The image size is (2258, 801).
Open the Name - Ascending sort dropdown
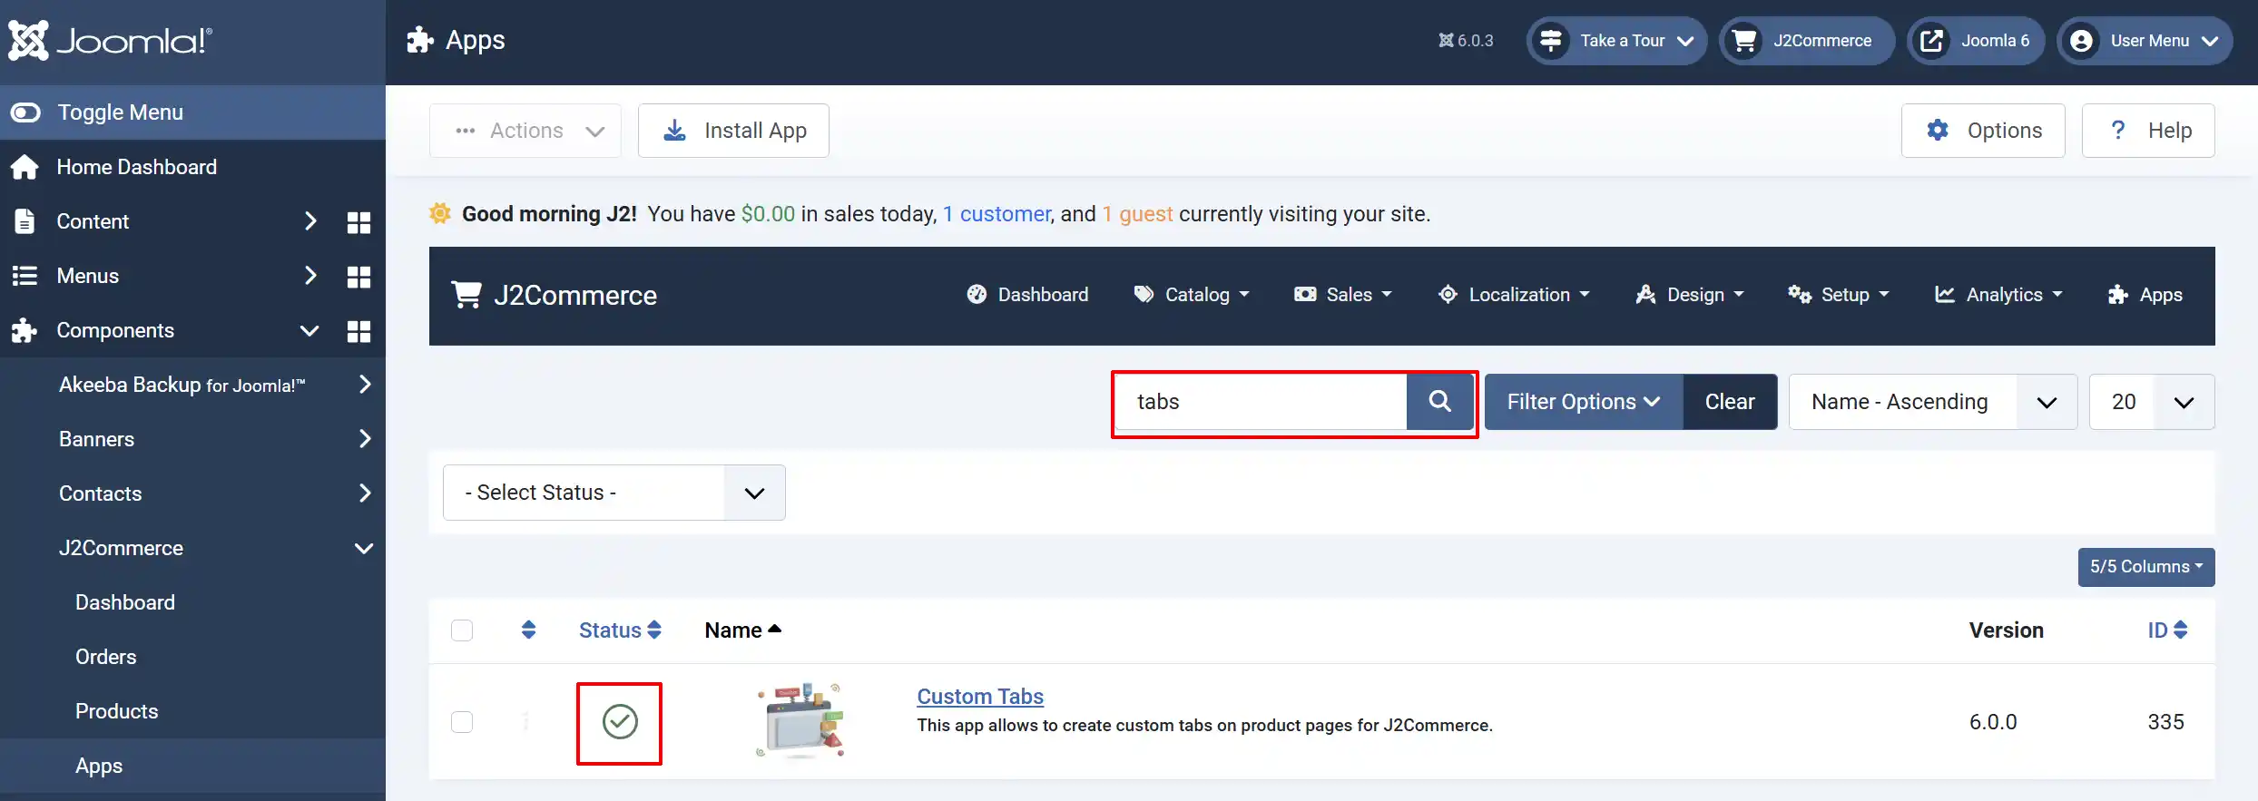tap(1933, 402)
